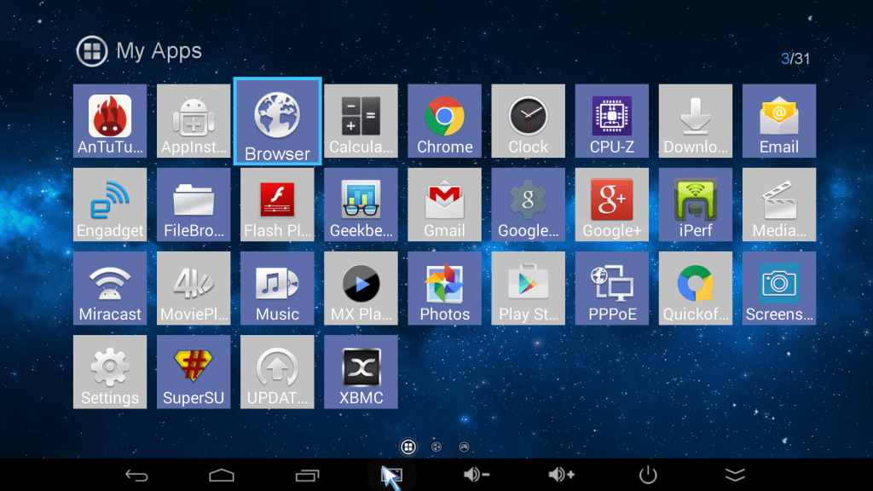Viewport: 873px width, 491px height.
Task: Open the UPDATE app
Action: (x=277, y=372)
